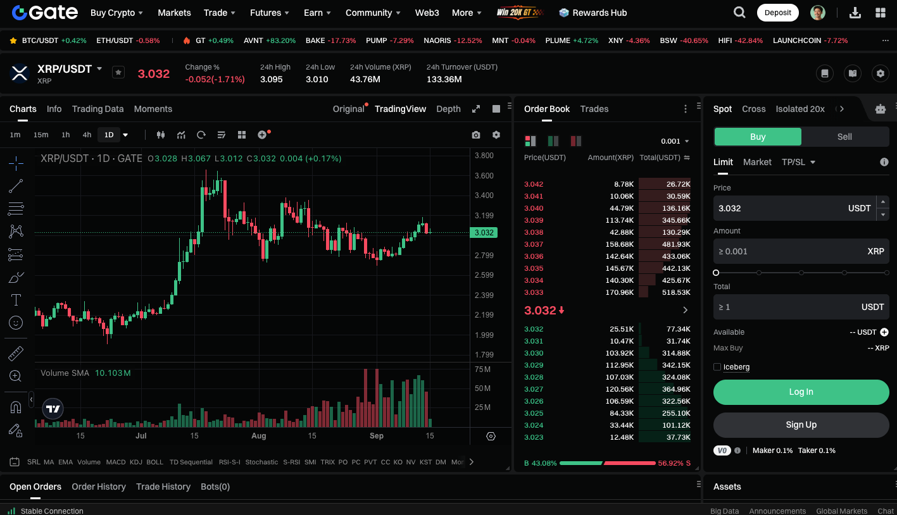This screenshot has height=515, width=897.
Task: Change candlestick chart style
Action: [161, 135]
